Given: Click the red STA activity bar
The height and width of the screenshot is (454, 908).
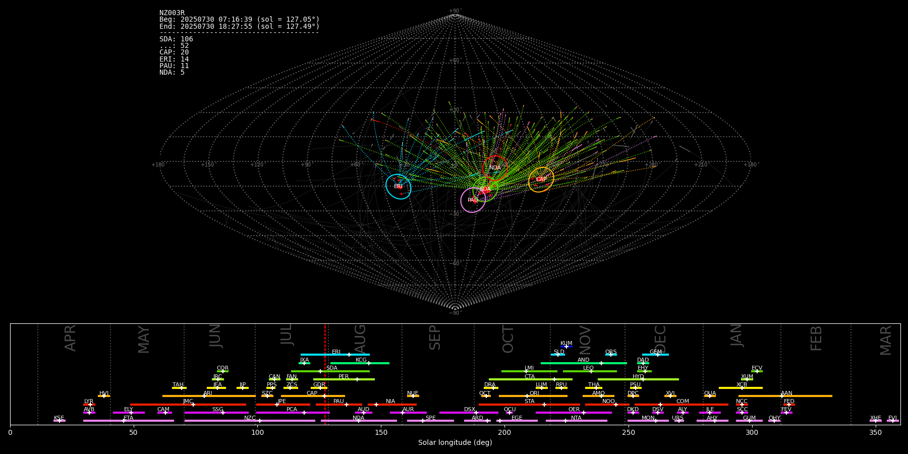Looking at the screenshot, I should [x=529, y=404].
